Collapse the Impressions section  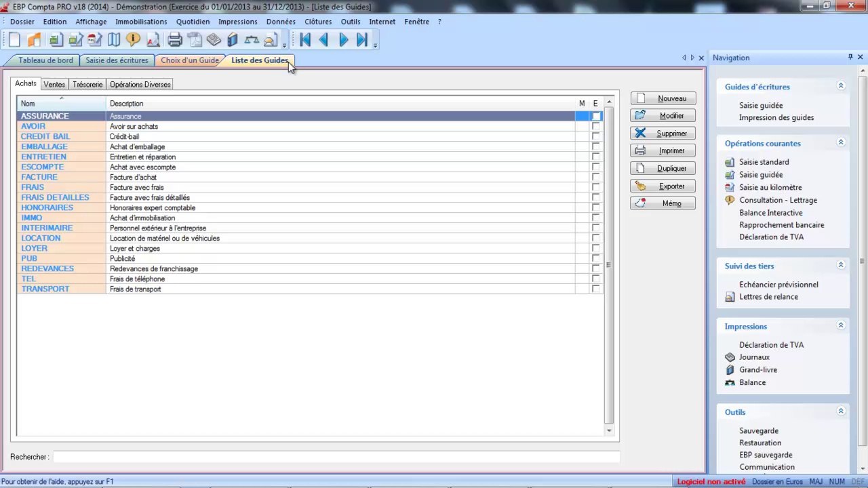point(841,326)
